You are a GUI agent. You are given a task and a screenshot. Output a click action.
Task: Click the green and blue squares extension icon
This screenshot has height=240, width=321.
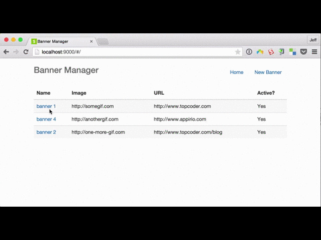(292, 52)
